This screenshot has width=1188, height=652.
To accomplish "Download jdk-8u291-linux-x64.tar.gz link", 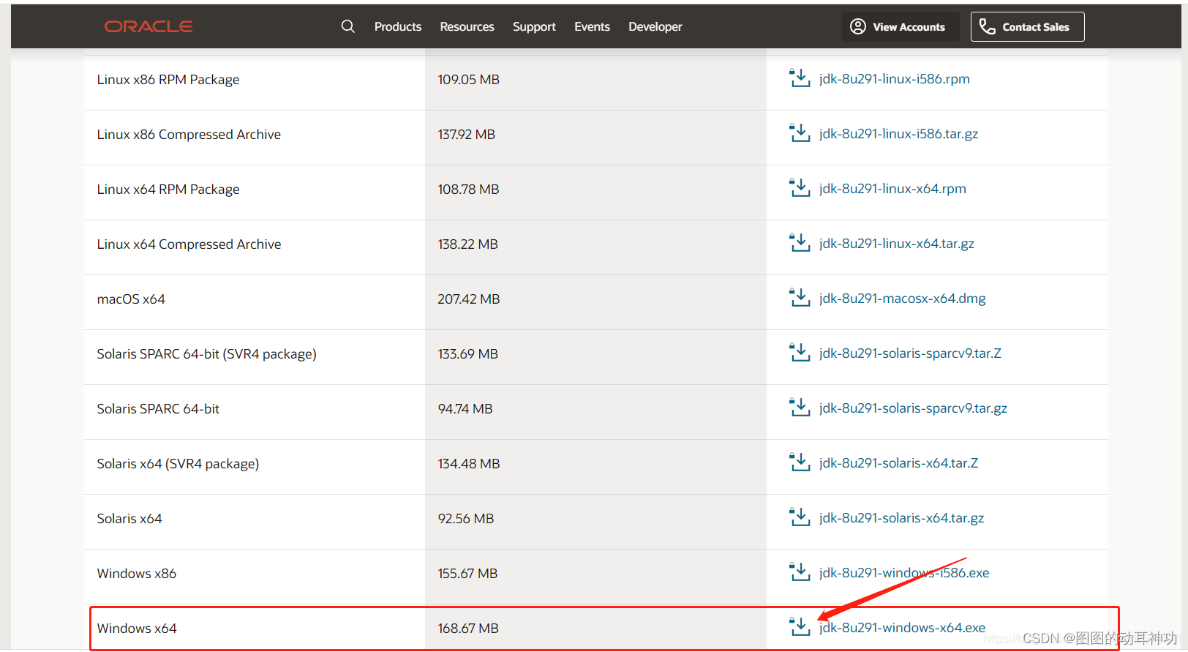I will point(897,244).
